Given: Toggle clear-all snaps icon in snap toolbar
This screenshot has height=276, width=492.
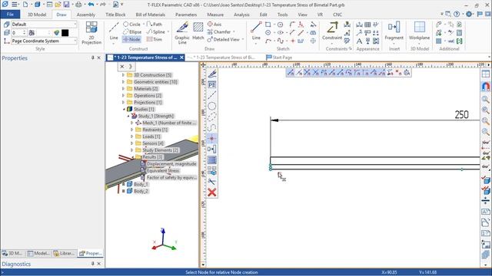Looking at the screenshot, I should pyautogui.click(x=398, y=73).
